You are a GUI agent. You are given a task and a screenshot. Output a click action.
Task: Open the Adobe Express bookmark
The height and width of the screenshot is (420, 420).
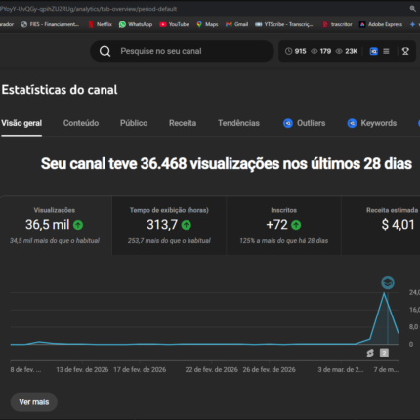click(381, 24)
